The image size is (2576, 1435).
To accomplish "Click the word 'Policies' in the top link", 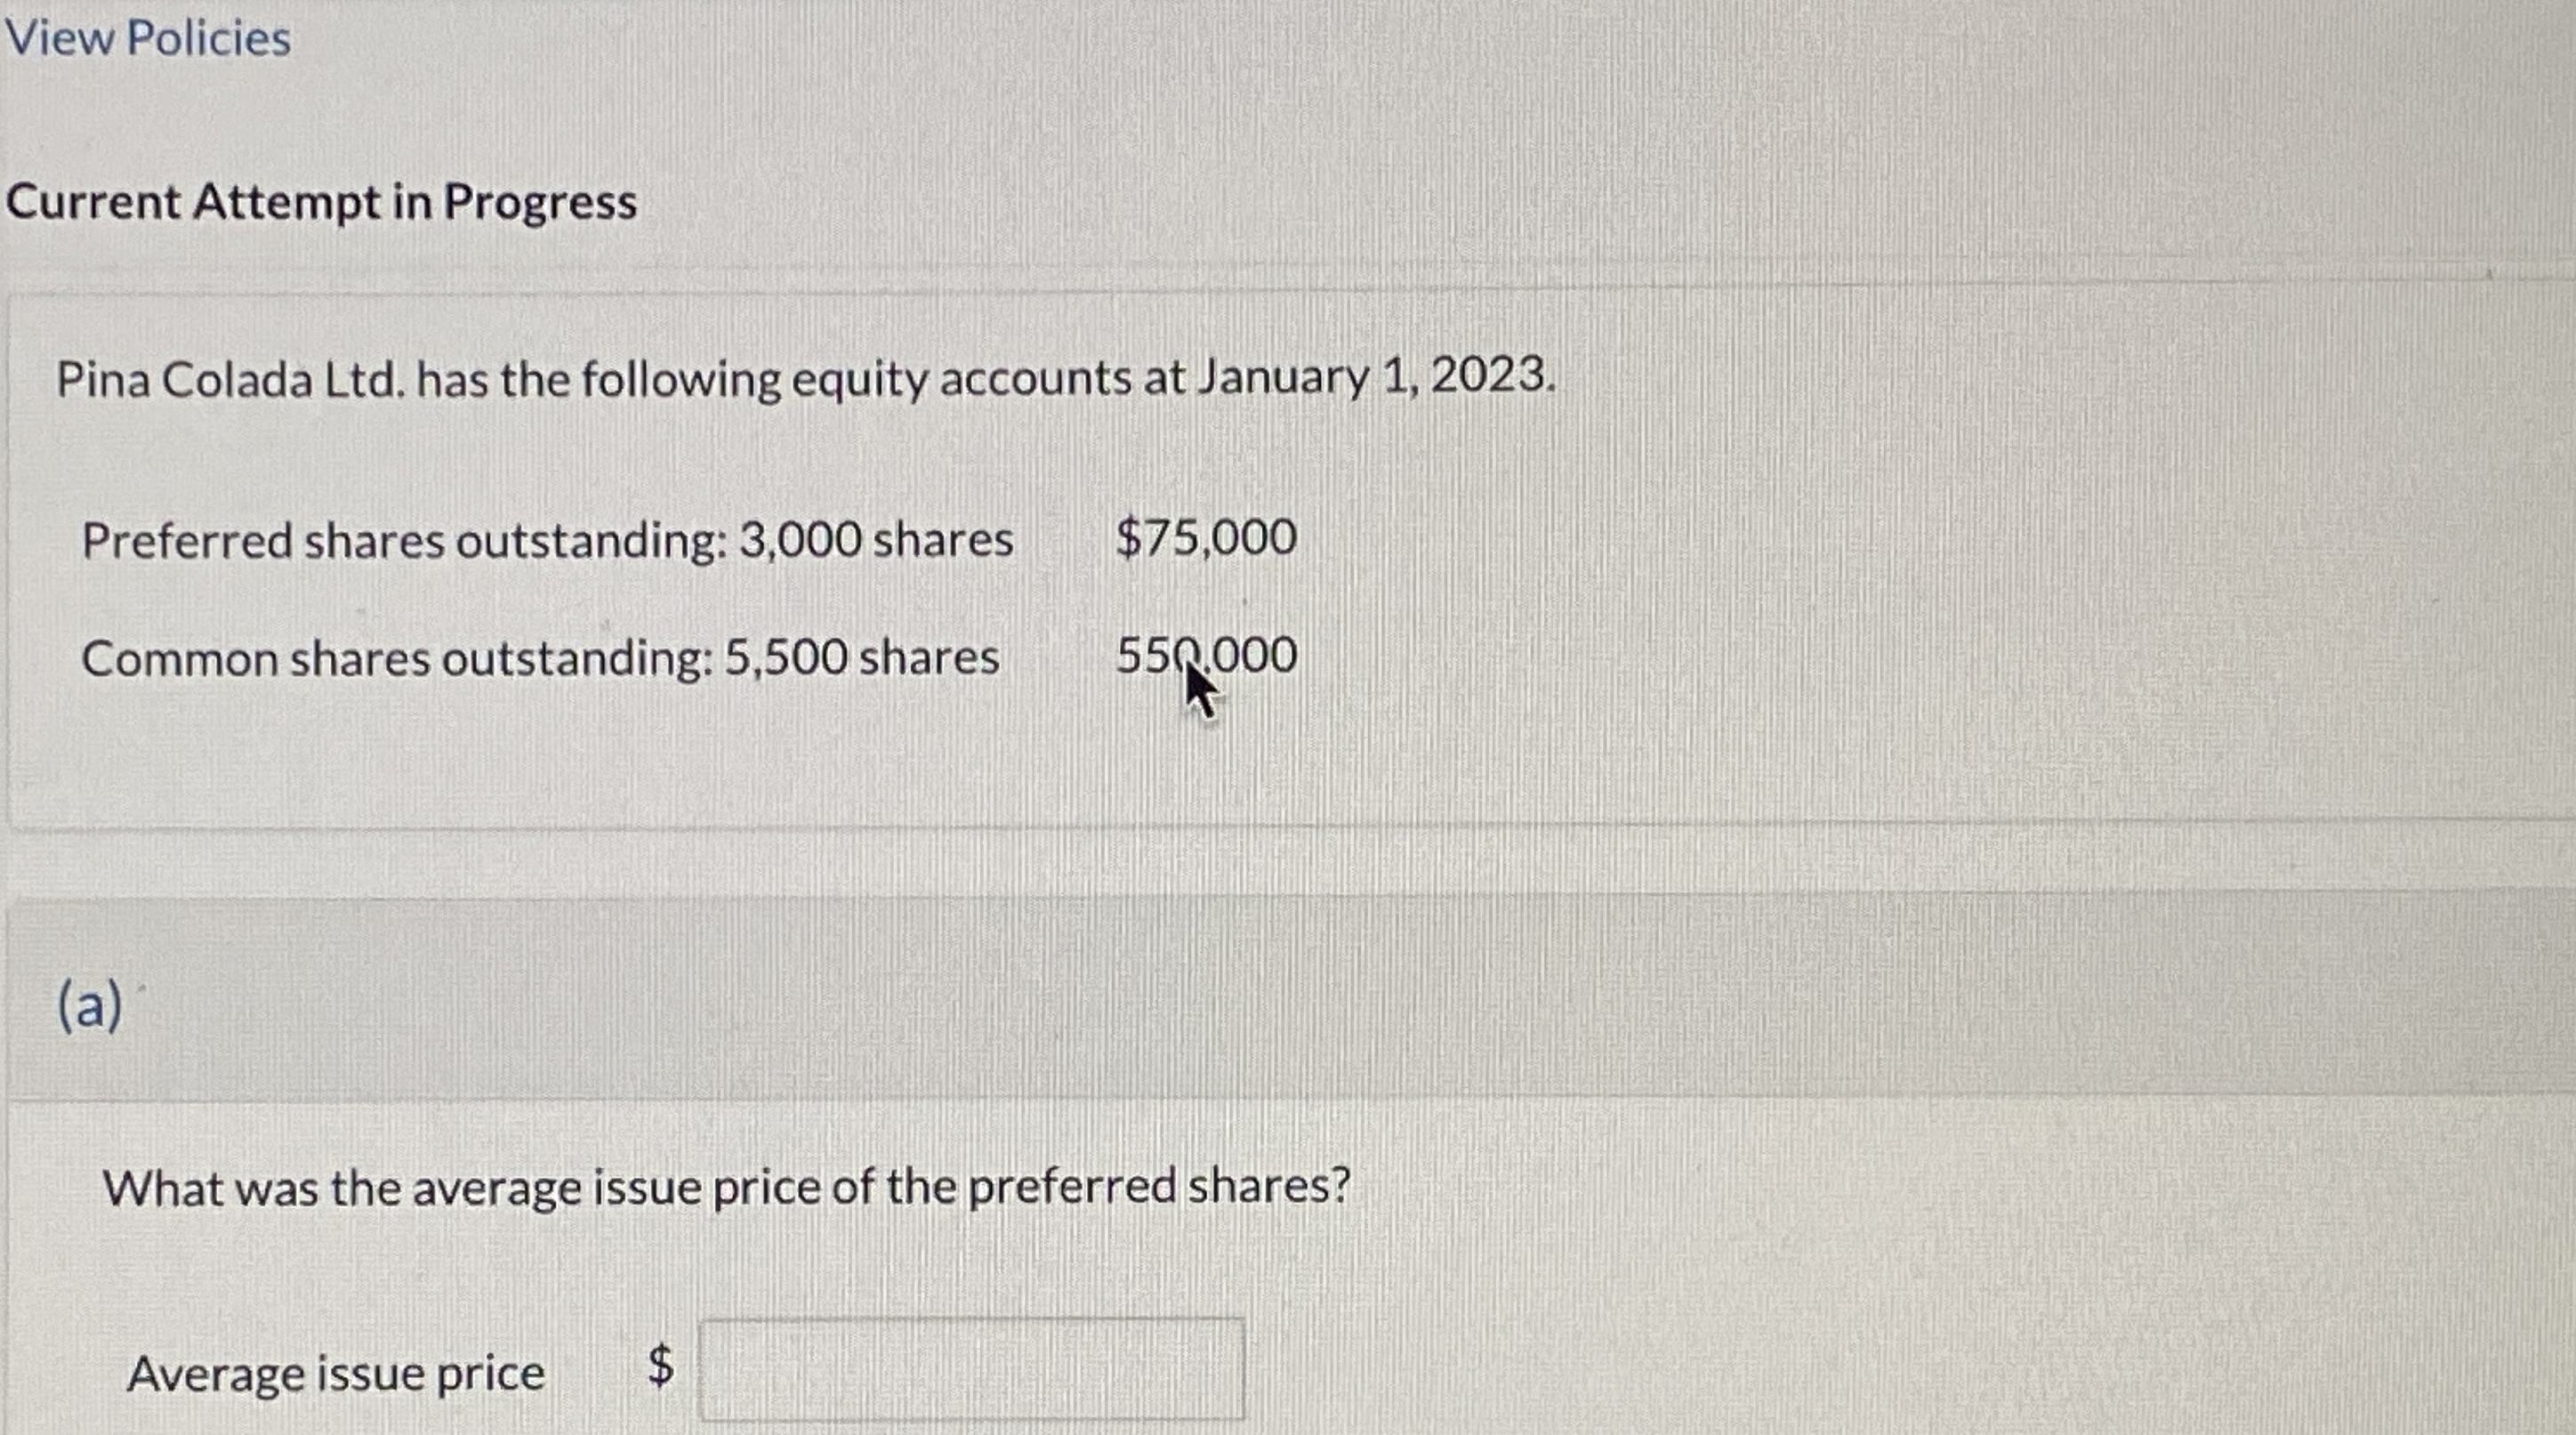I will (209, 39).
